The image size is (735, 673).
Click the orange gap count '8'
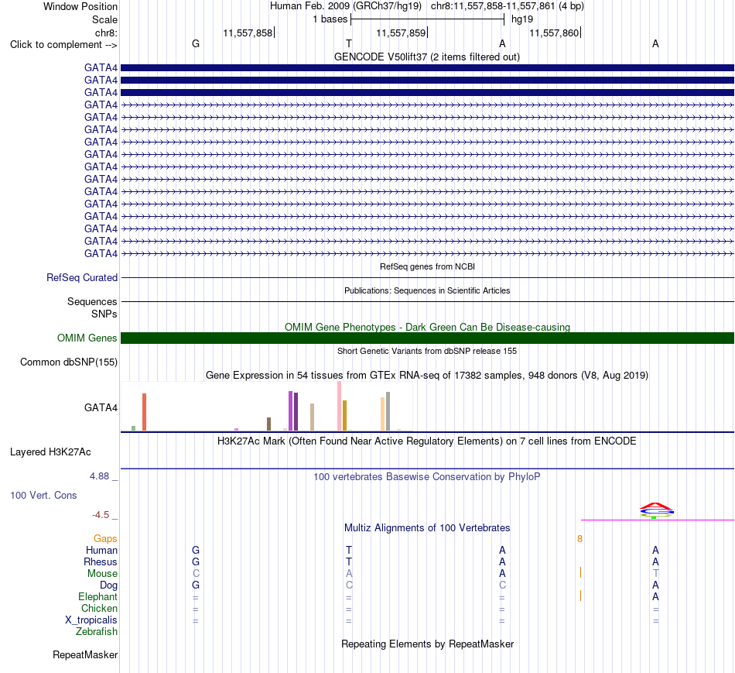point(579,539)
